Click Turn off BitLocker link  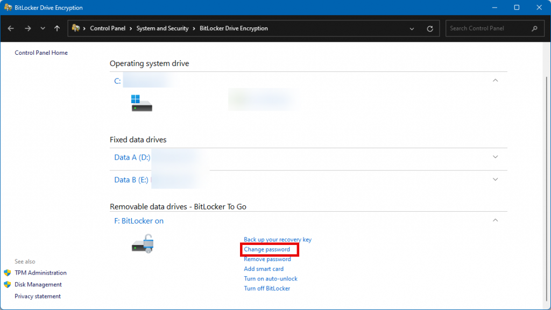267,289
